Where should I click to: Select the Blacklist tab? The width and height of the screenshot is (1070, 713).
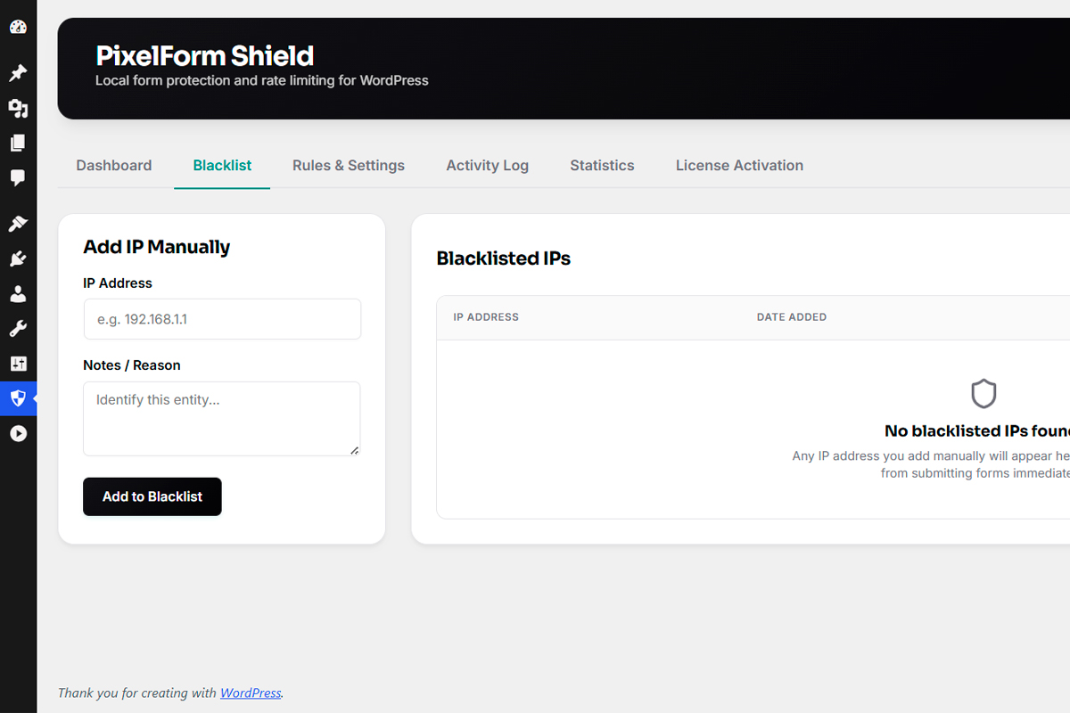222,165
